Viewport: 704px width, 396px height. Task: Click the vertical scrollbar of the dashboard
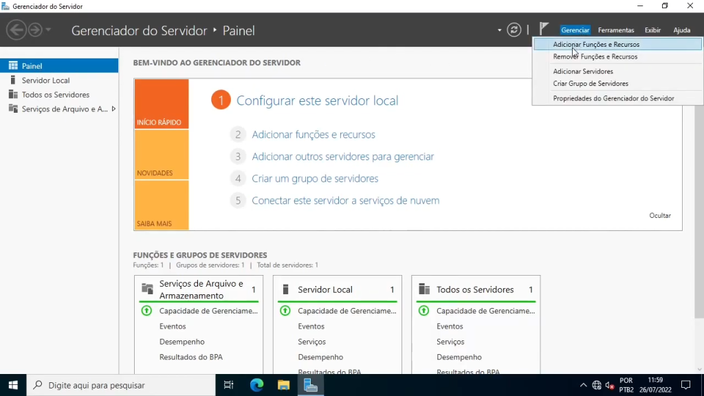pos(699,211)
